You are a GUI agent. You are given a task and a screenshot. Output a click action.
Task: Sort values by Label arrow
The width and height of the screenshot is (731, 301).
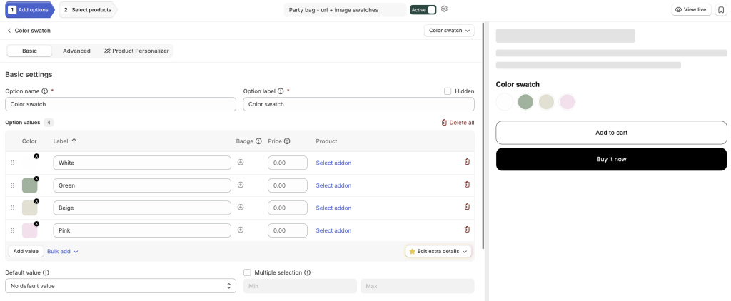74,141
